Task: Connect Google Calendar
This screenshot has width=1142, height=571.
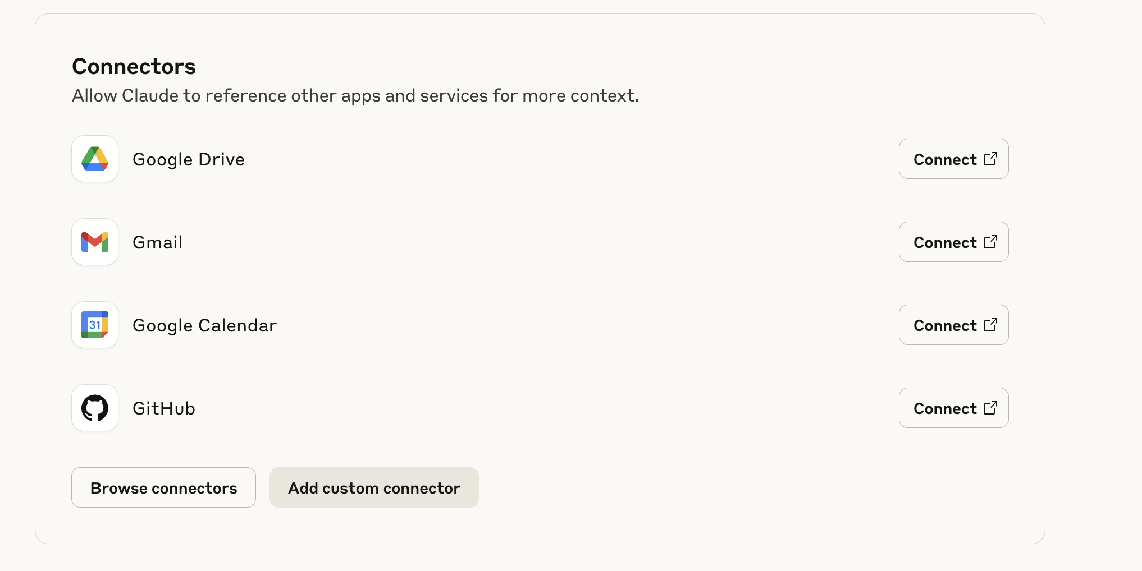Action: pos(953,325)
